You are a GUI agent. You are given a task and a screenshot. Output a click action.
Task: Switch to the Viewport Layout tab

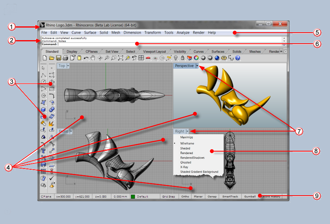pos(154,52)
